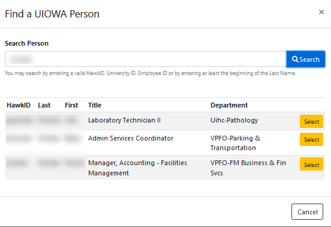The height and width of the screenshot is (227, 331).
Task: Click the Admin Services Coordinator title cell
Action: click(x=131, y=138)
